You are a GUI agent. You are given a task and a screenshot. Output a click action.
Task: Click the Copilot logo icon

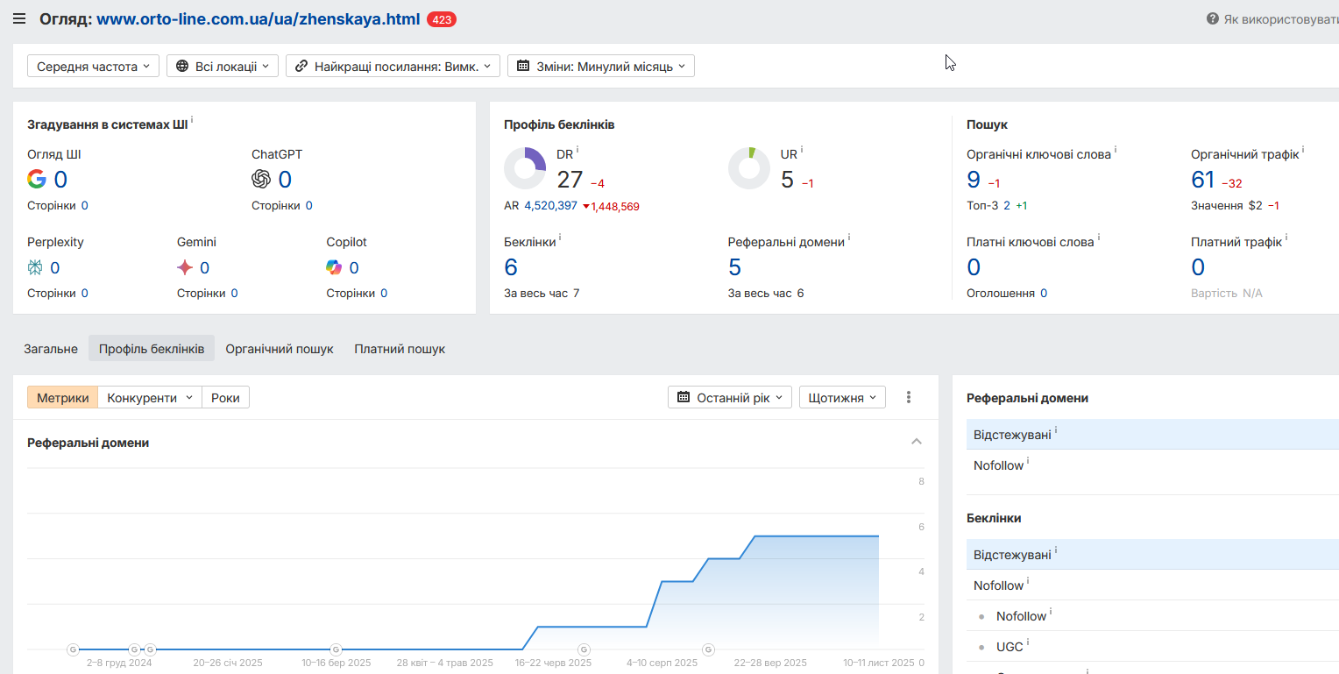(334, 268)
